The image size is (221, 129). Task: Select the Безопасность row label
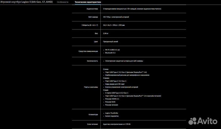pyautogui.click(x=92, y=61)
